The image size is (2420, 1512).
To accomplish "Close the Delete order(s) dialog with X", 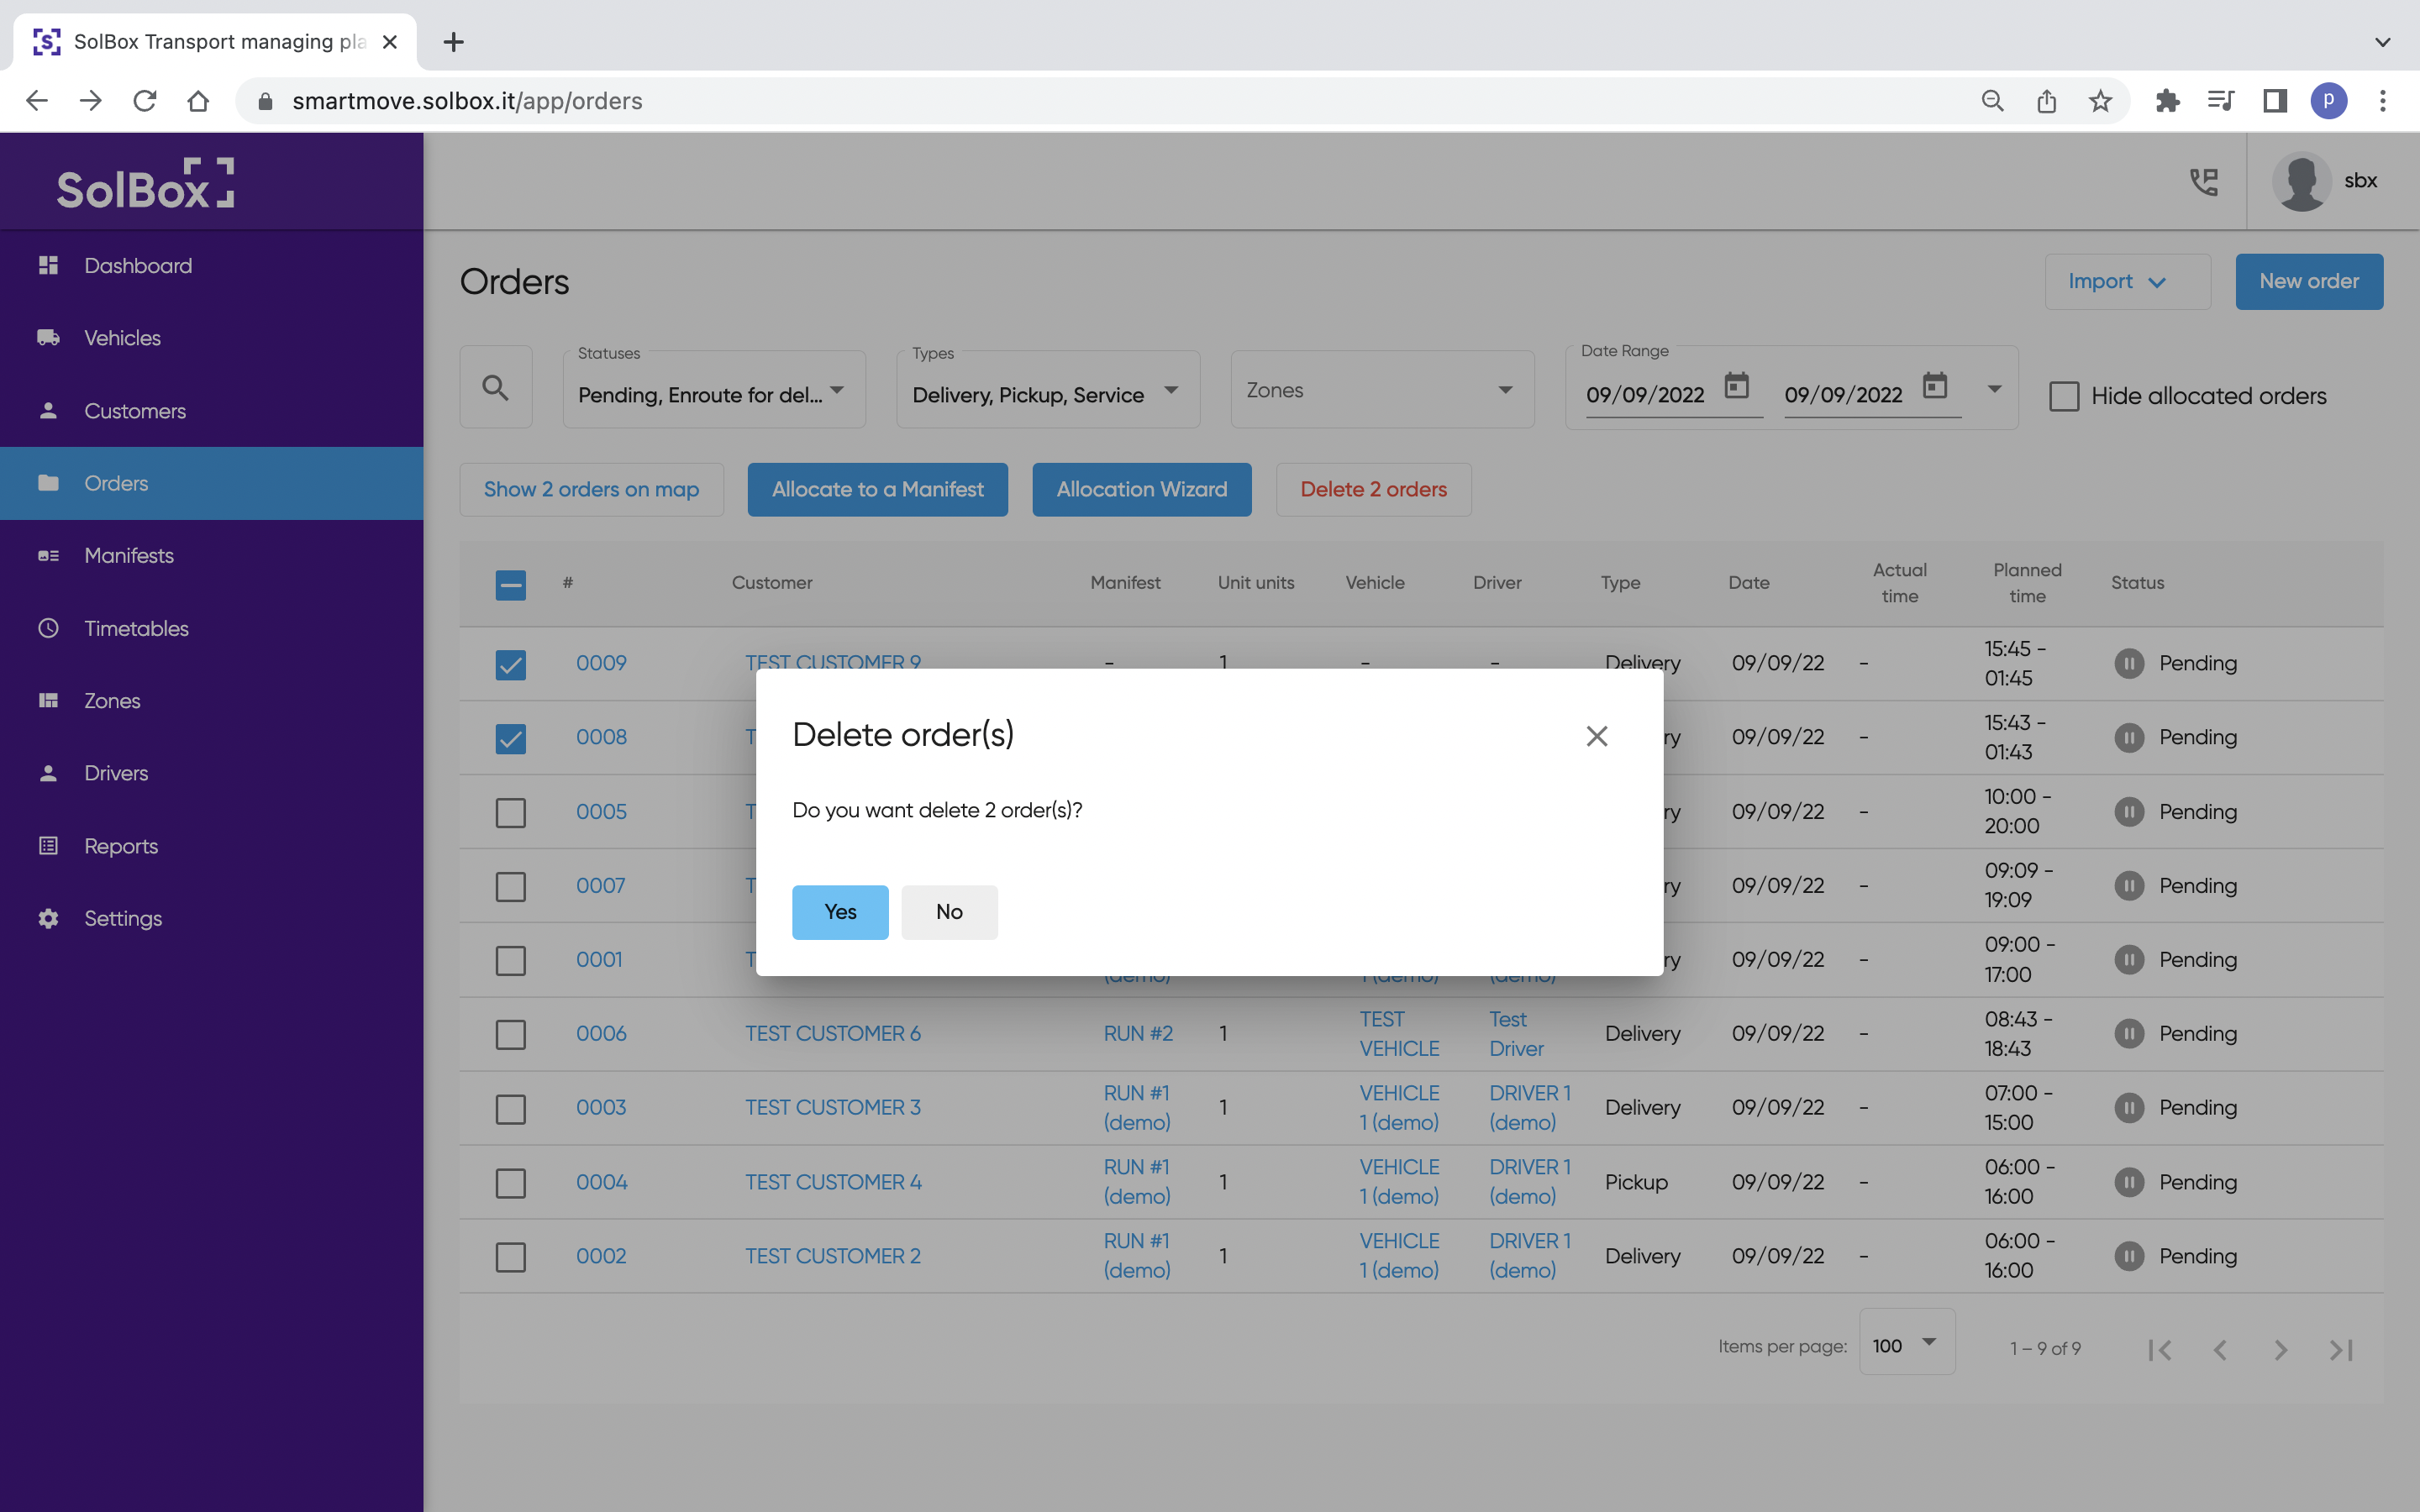I will click(1597, 736).
